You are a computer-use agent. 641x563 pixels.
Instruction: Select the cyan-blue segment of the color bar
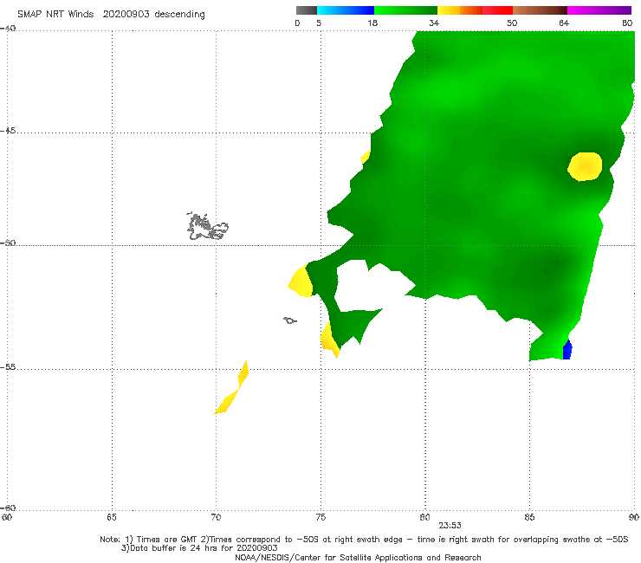pos(346,10)
